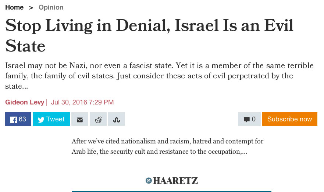Share article on Reddit
Image resolution: width=324 pixels, height=192 pixels.
(x=98, y=119)
